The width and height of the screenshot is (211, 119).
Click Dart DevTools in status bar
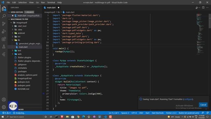tap(158, 113)
